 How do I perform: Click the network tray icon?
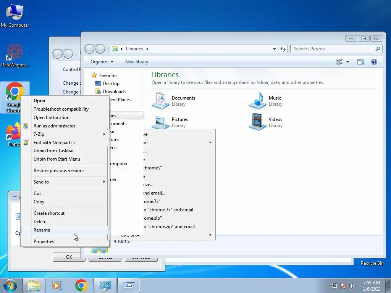(x=334, y=285)
